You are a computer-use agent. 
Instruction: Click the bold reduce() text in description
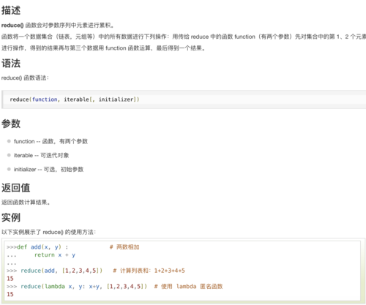click(12, 26)
